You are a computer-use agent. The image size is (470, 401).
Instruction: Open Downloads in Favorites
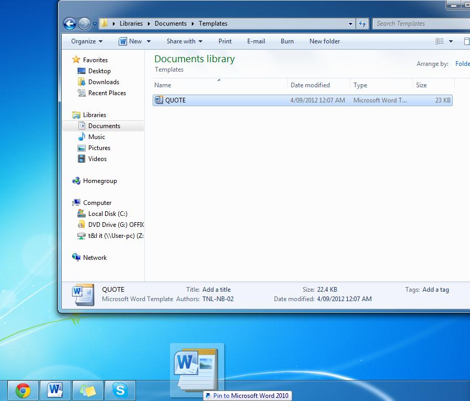(104, 82)
